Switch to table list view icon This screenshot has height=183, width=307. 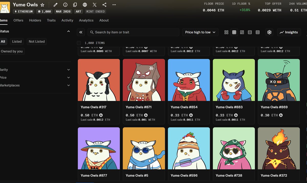pyautogui.click(x=258, y=32)
